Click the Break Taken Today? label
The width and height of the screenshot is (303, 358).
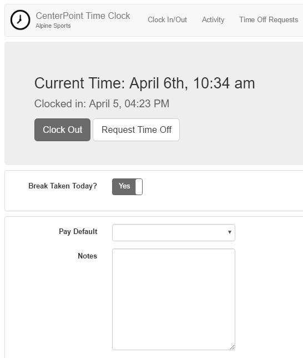point(63,186)
